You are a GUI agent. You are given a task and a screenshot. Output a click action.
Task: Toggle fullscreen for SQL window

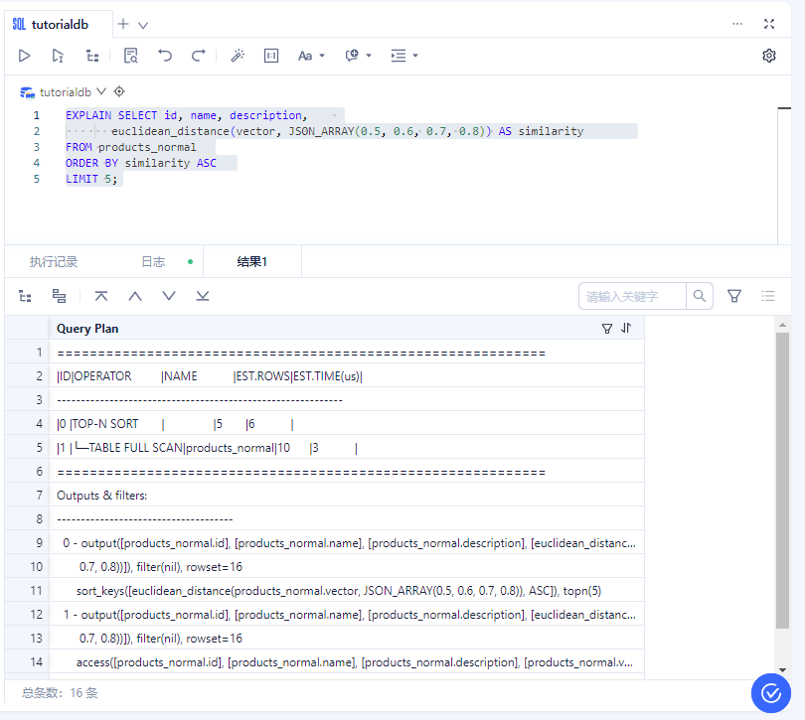[768, 24]
